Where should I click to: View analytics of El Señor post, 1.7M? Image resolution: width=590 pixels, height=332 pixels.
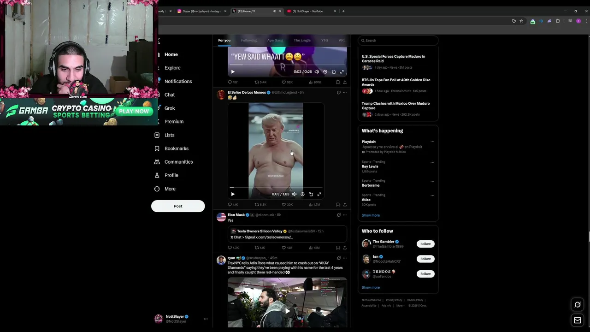point(315,204)
